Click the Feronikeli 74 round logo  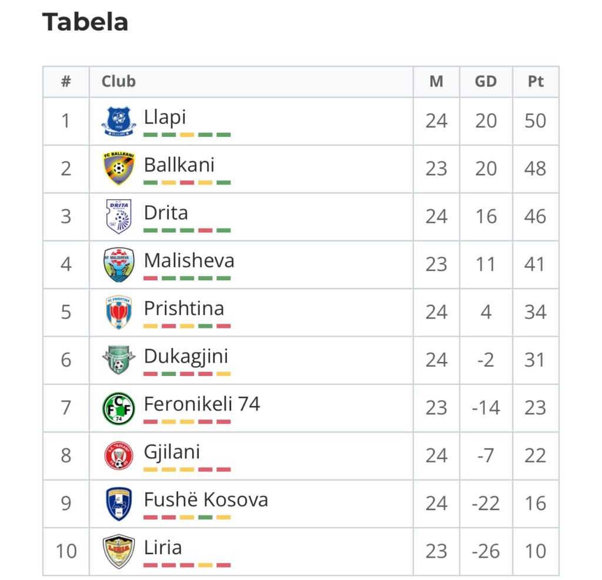pos(119,408)
